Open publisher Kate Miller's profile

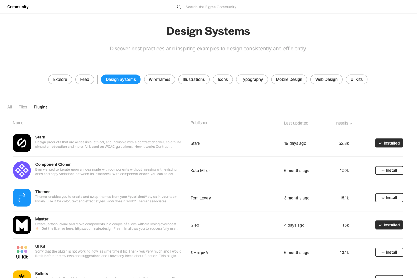tap(200, 171)
